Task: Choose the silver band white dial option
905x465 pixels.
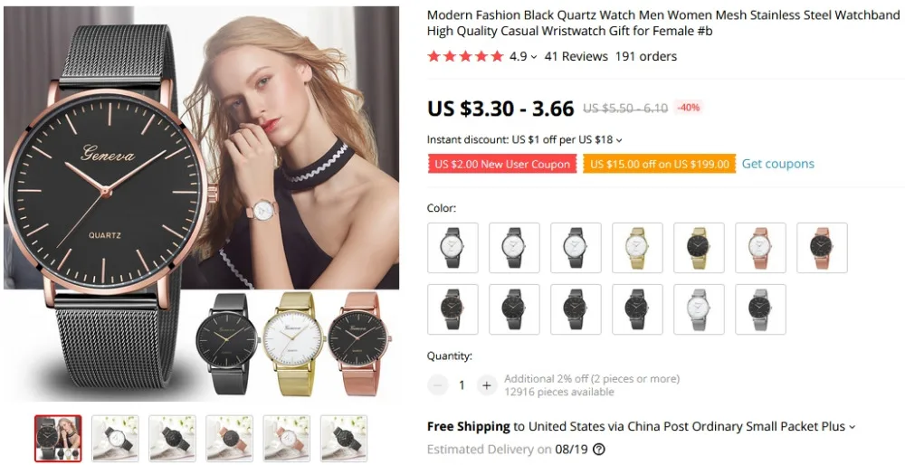Action: (x=699, y=309)
